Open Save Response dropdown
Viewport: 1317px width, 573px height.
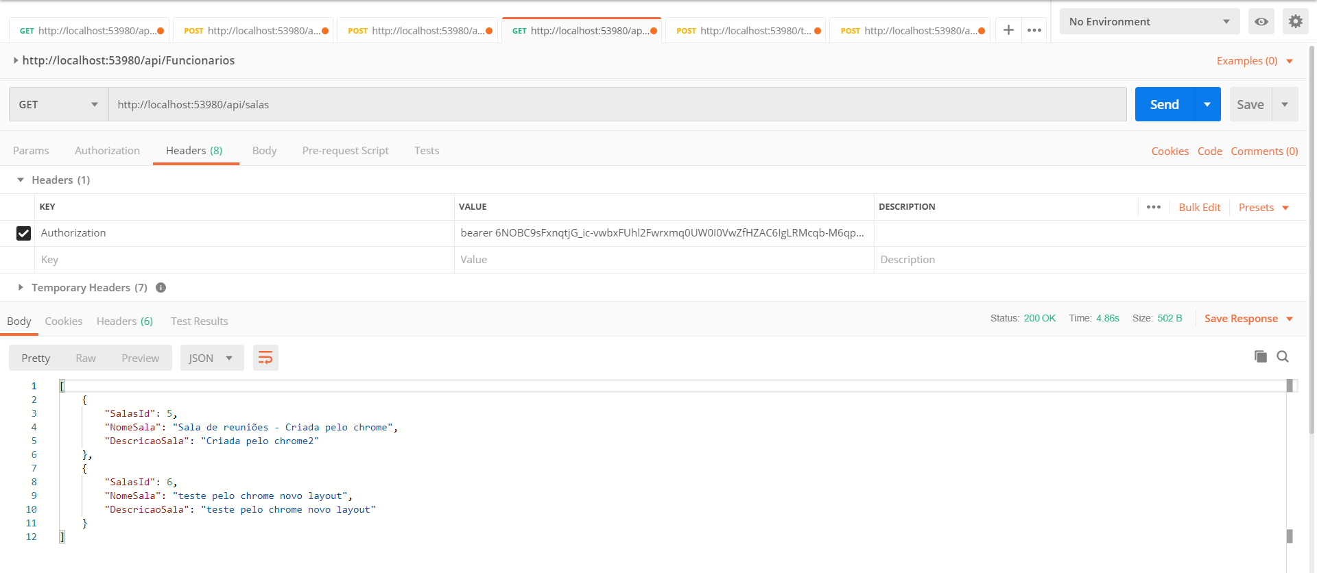[1248, 319]
